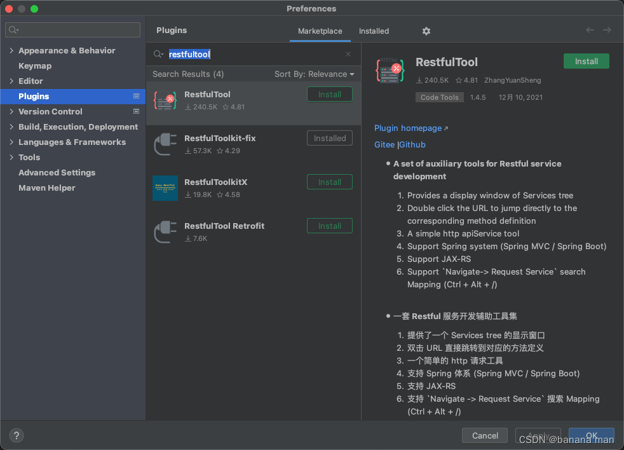Navigate back with the left arrow
This screenshot has width=624, height=450.
pyautogui.click(x=590, y=30)
